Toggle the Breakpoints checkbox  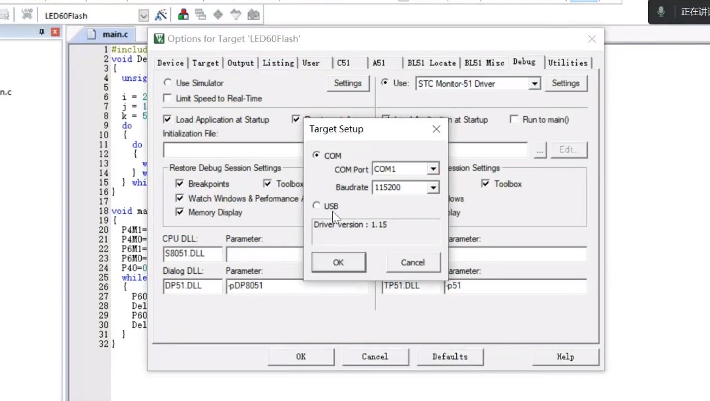(180, 184)
